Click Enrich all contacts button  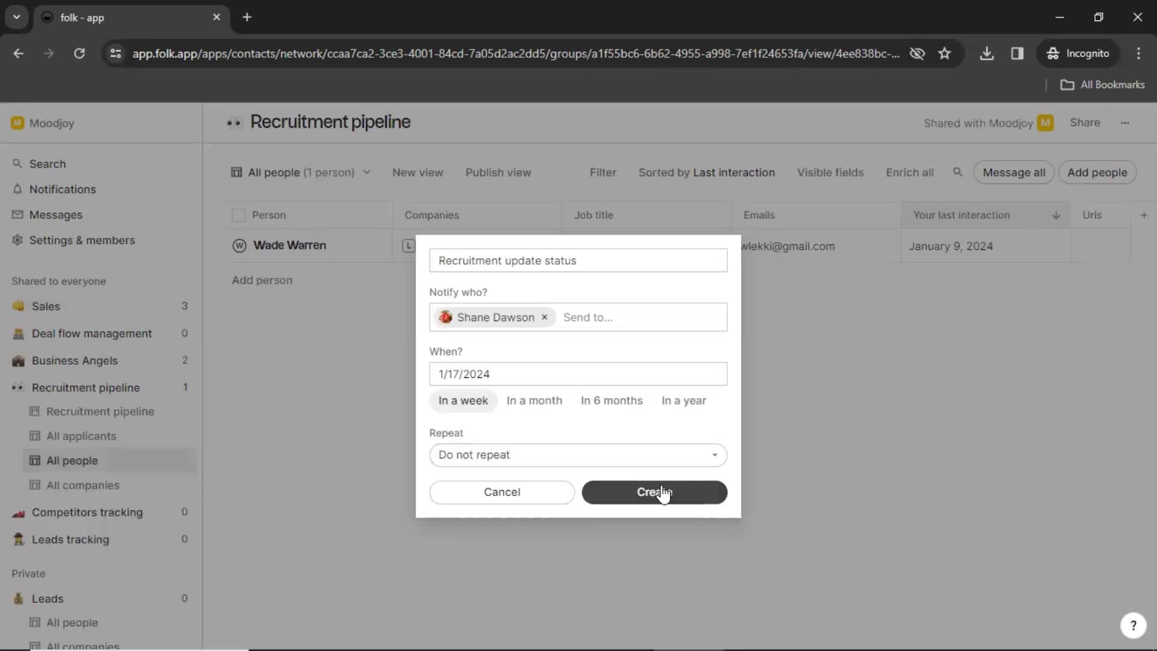910,172
